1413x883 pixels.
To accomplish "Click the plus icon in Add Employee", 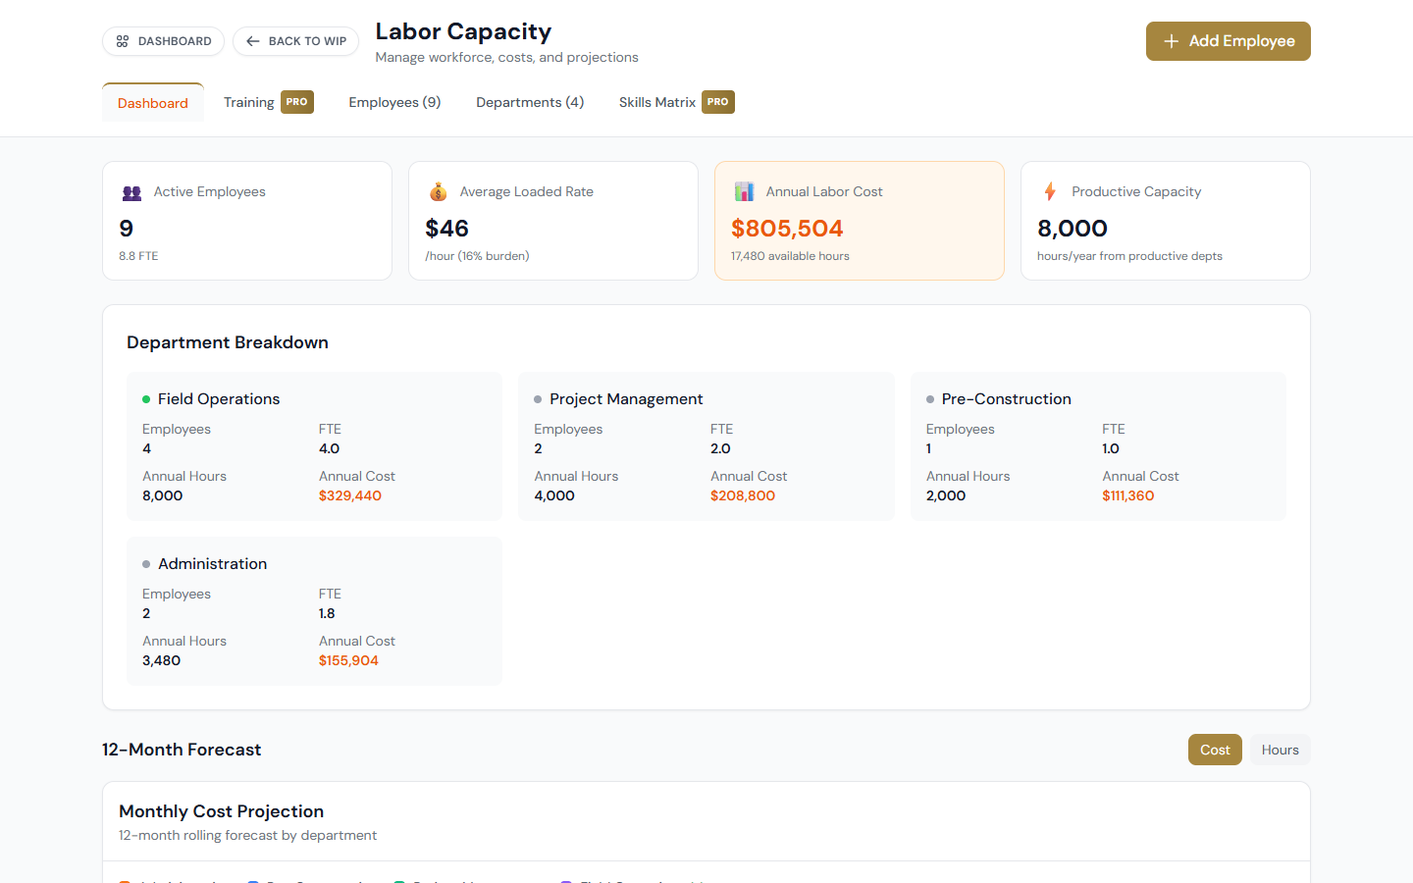I will (x=1171, y=41).
